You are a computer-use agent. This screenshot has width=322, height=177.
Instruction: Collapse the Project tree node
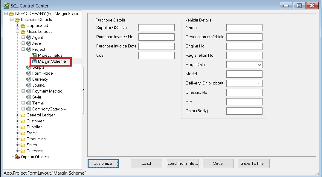pyautogui.click(x=23, y=49)
